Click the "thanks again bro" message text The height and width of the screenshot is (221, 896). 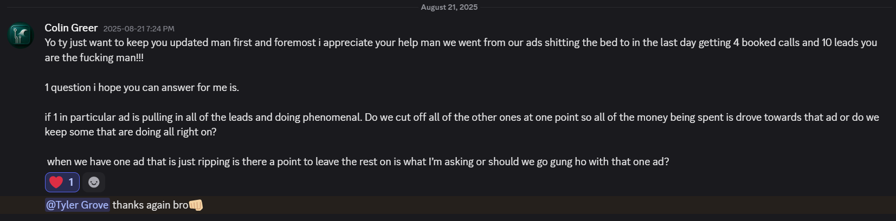coord(150,205)
